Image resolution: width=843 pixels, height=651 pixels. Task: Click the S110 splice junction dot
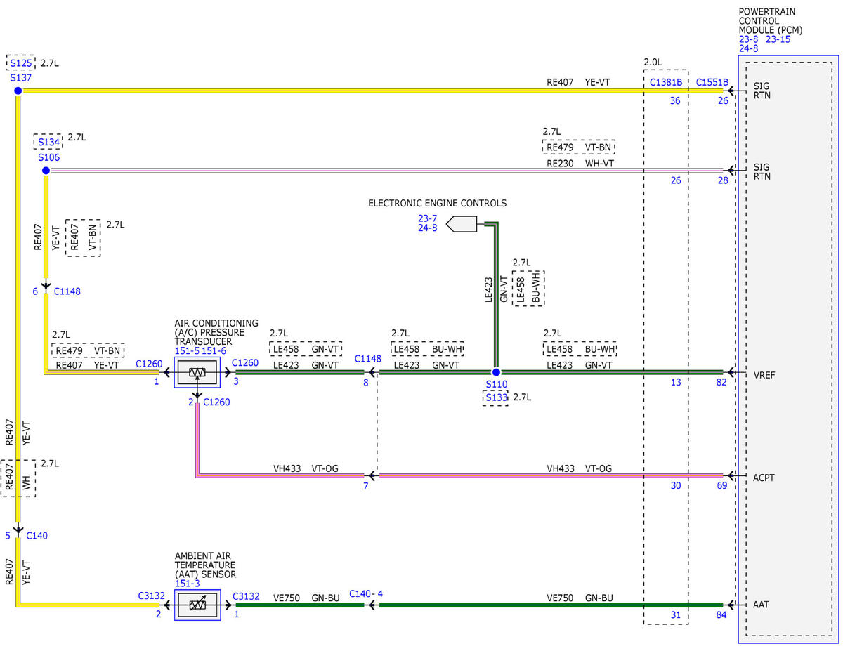[496, 372]
